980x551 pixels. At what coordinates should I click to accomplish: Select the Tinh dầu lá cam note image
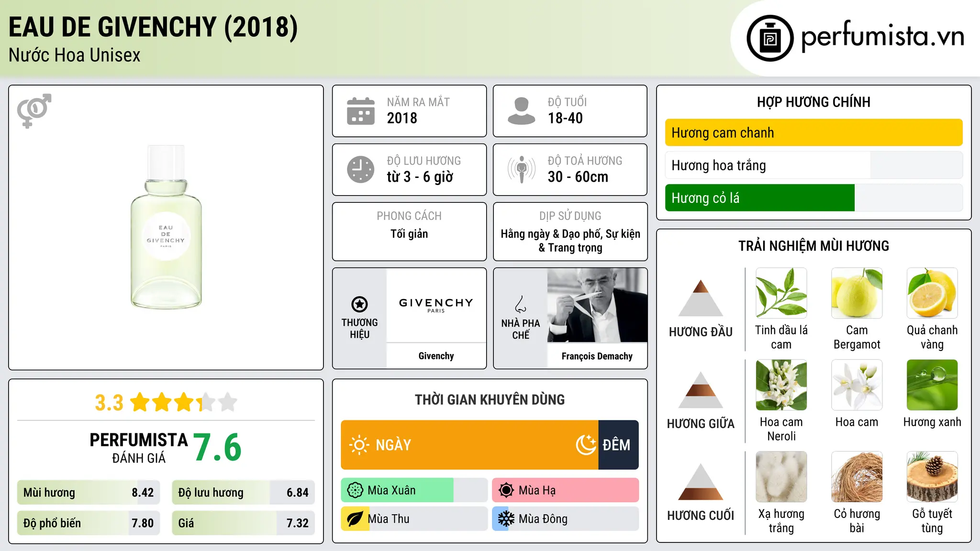[x=781, y=293]
